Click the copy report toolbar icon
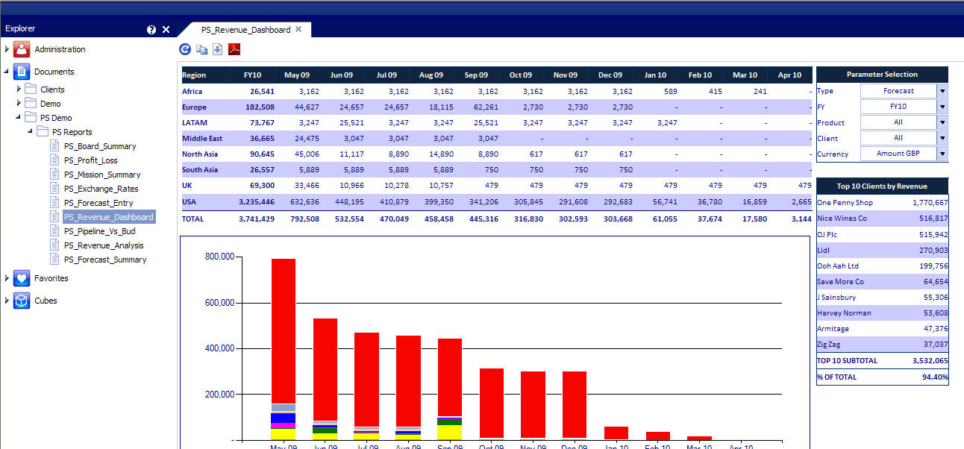Image resolution: width=964 pixels, height=449 pixels. tap(201, 50)
